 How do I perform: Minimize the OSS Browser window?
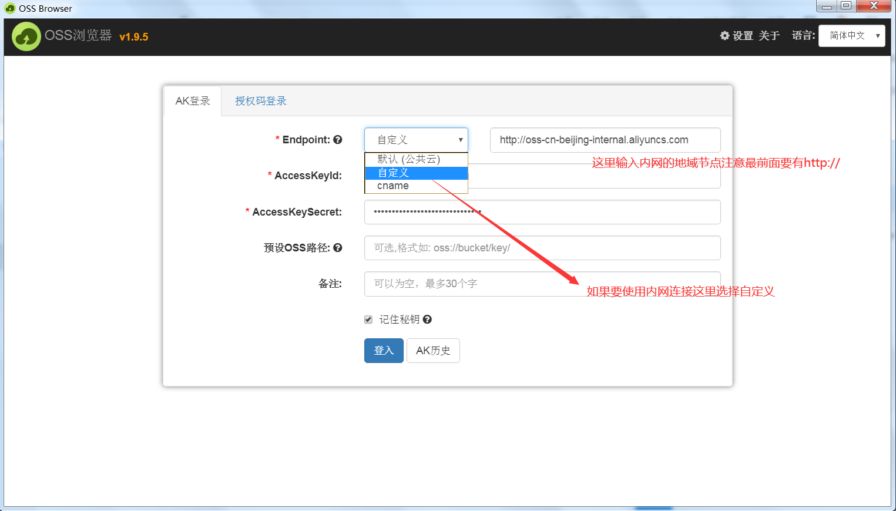(827, 6)
